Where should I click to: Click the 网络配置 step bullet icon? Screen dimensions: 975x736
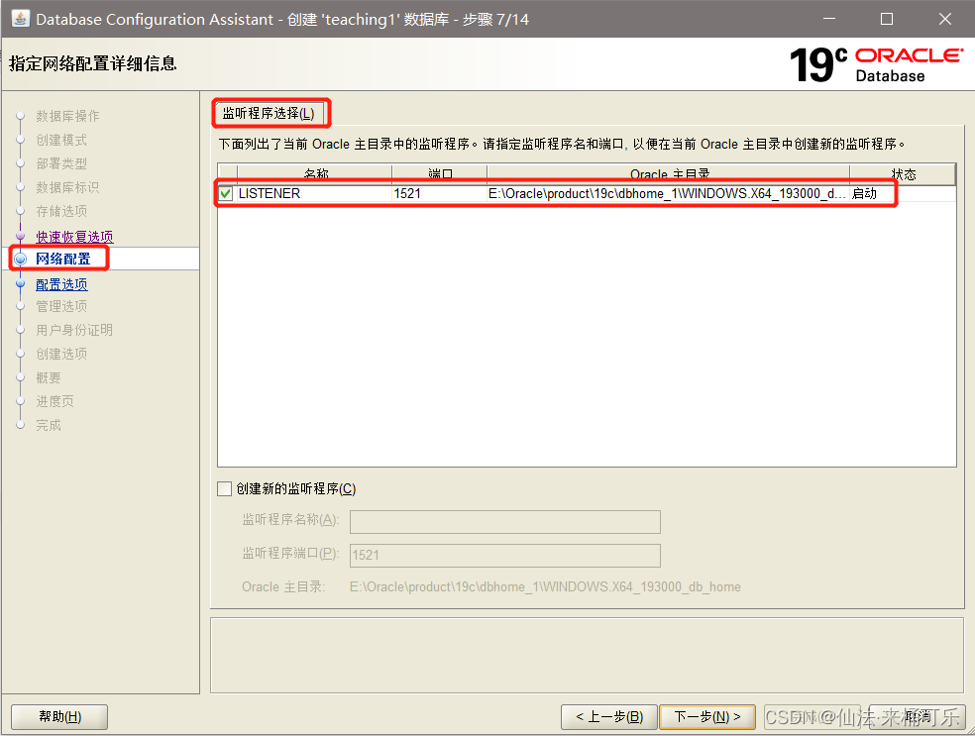(x=21, y=260)
